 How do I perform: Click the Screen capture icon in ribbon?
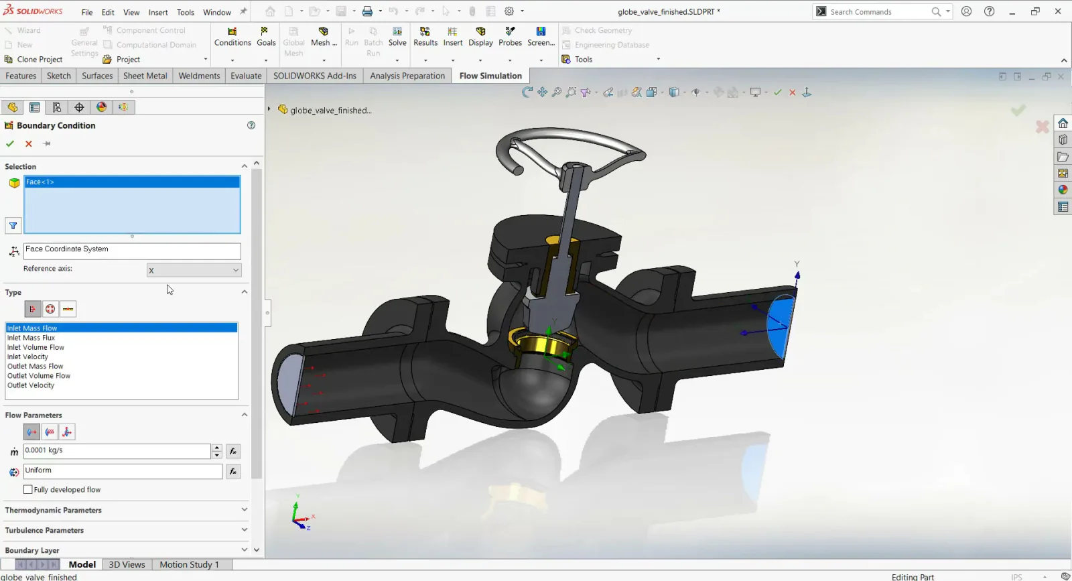(x=541, y=37)
